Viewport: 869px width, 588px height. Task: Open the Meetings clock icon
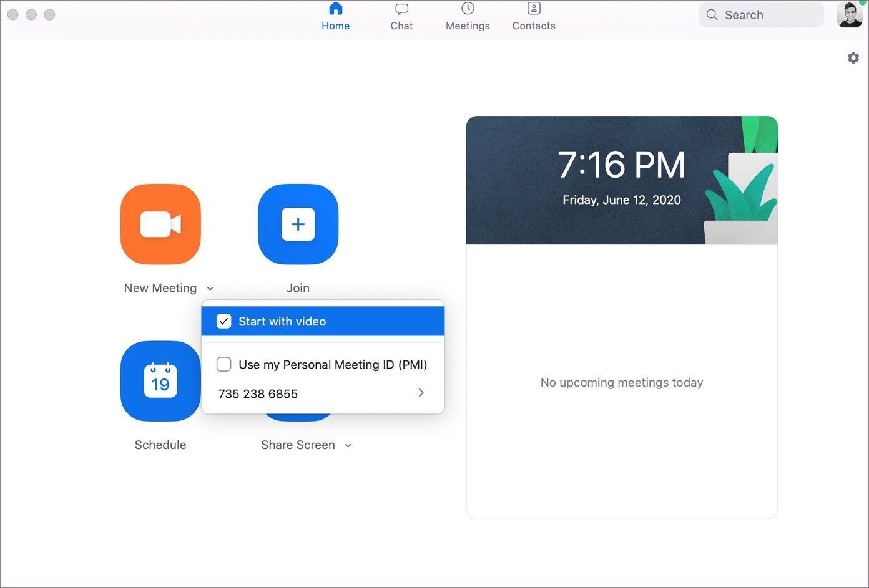pyautogui.click(x=468, y=9)
